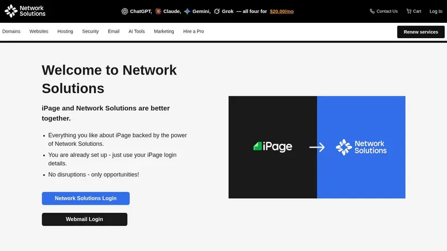The width and height of the screenshot is (447, 251).
Task: Click the Network Solutions logo on blue panel
Action: [x=361, y=147]
